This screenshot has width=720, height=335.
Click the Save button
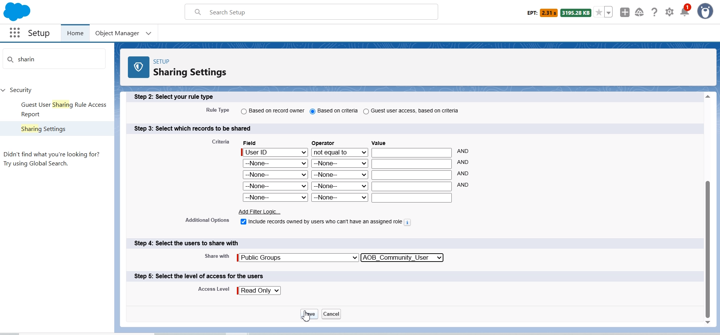pyautogui.click(x=309, y=314)
